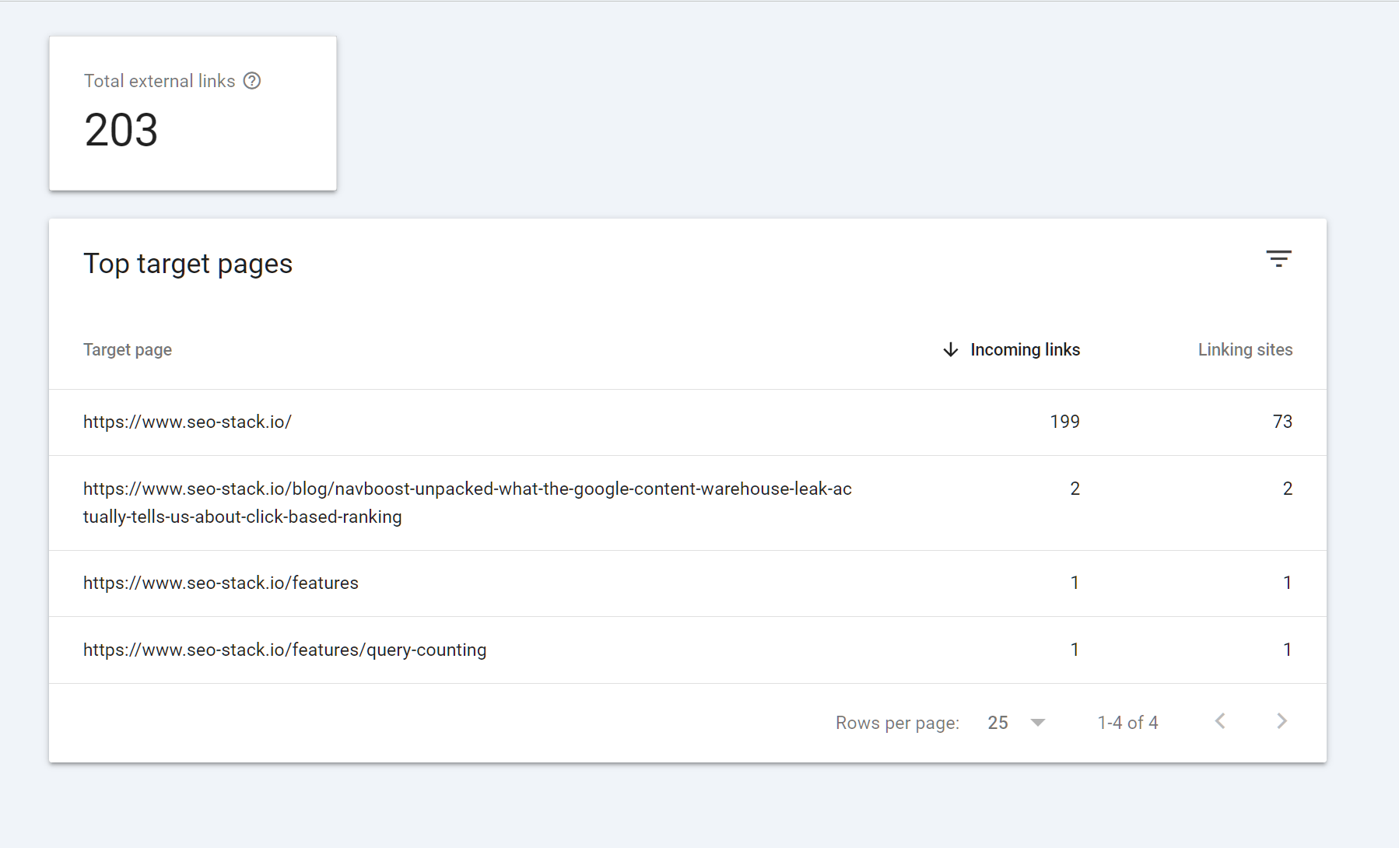Click the help icon beside Total external links
The height and width of the screenshot is (848, 1399).
pyautogui.click(x=252, y=81)
